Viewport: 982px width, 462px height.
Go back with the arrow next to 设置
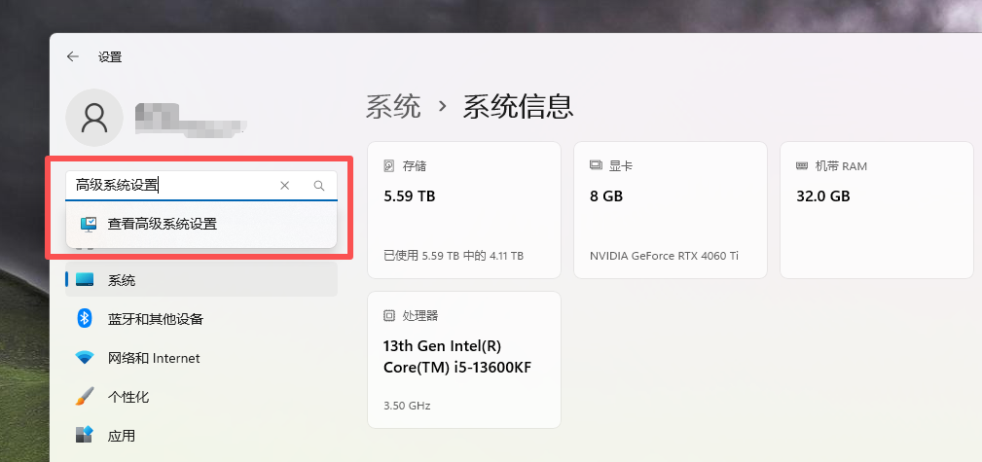73,57
